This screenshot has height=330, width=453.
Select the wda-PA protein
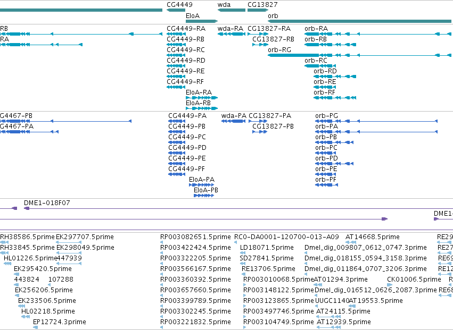point(234,121)
